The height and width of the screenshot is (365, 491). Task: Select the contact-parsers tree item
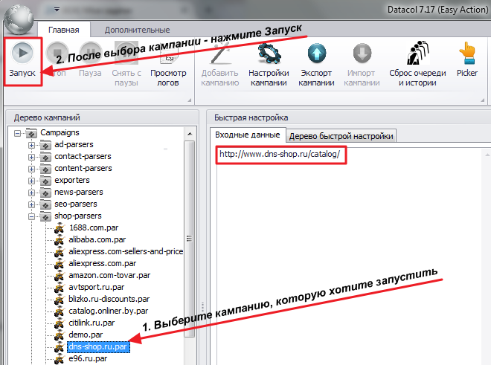coord(83,156)
